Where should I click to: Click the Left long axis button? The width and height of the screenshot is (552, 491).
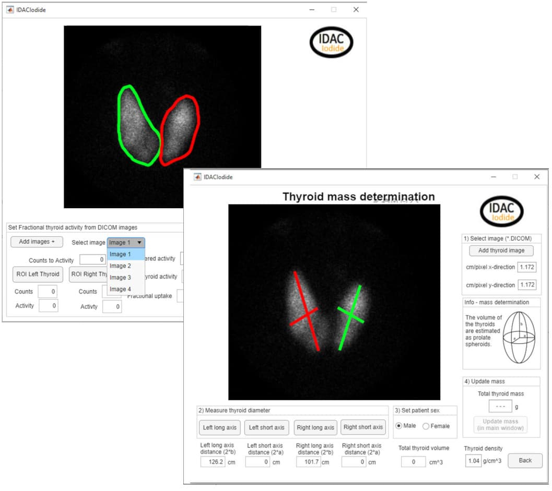tap(219, 427)
